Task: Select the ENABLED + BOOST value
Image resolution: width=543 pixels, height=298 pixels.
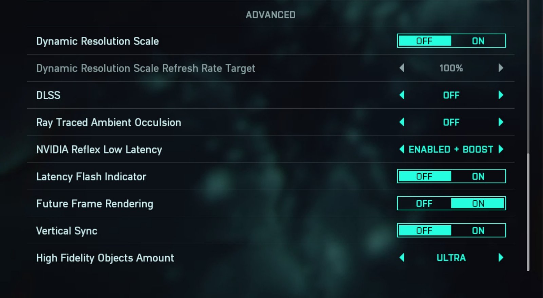Action: point(451,150)
